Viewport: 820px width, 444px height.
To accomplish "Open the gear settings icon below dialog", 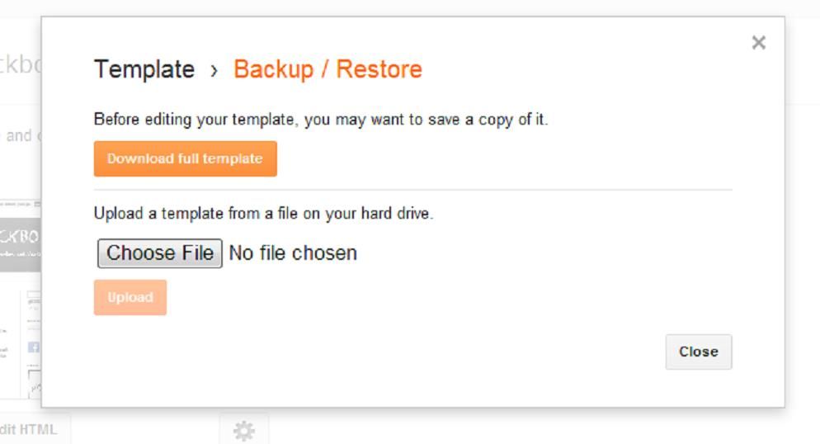I will (x=244, y=431).
